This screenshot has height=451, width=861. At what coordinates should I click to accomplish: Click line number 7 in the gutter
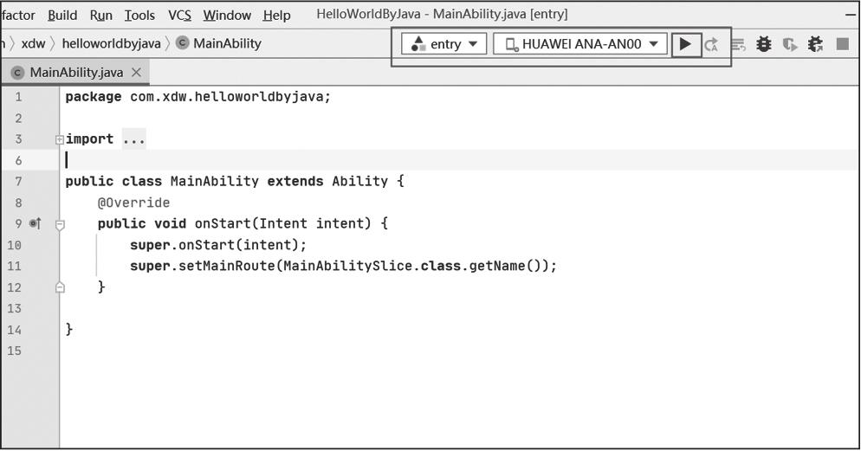[18, 181]
